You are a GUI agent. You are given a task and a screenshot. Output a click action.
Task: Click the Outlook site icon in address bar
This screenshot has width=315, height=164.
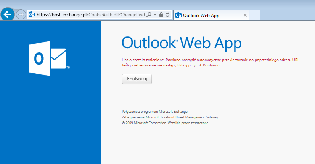tap(32, 14)
